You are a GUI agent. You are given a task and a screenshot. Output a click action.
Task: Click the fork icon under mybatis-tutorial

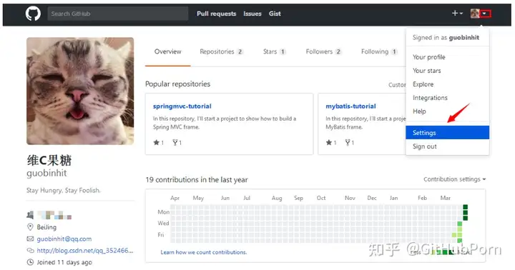click(x=348, y=142)
